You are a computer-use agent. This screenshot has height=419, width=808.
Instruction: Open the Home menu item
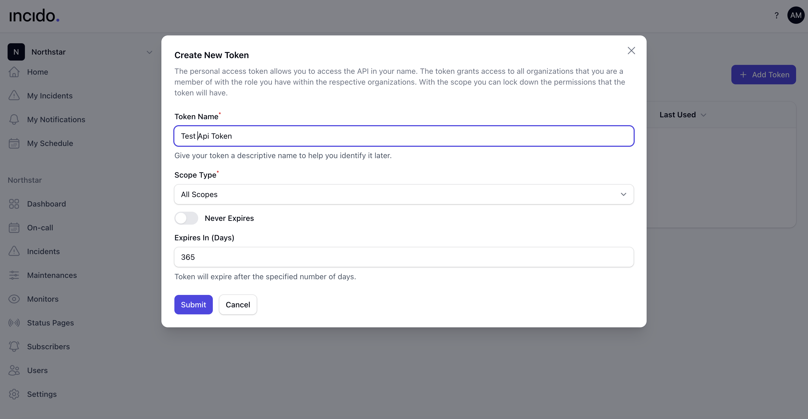tap(38, 72)
